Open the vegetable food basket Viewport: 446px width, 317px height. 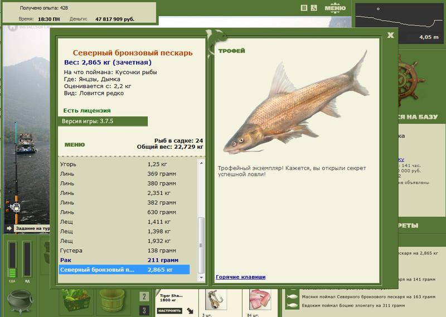tap(76, 300)
